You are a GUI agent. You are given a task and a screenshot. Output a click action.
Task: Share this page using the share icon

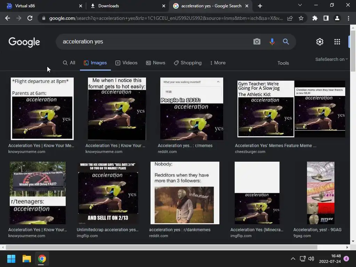290,18
